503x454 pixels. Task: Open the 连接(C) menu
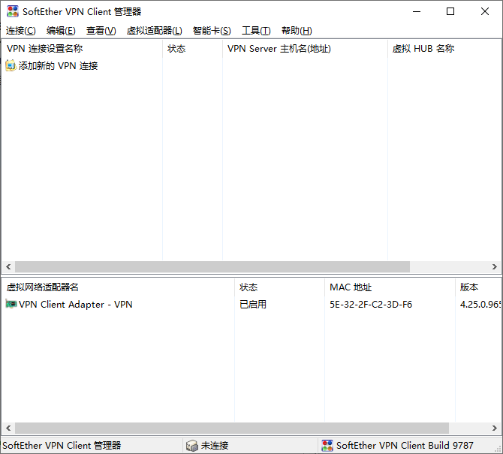[x=21, y=31]
